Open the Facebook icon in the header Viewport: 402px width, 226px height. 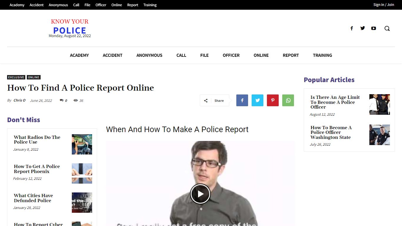(x=351, y=28)
